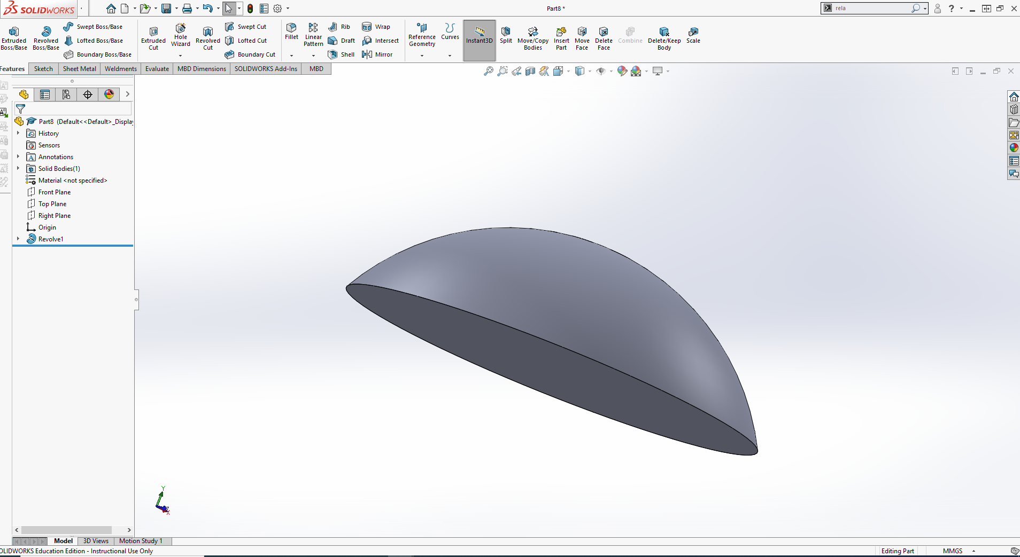
Task: Toggle the Select arrow tool
Action: click(x=229, y=9)
